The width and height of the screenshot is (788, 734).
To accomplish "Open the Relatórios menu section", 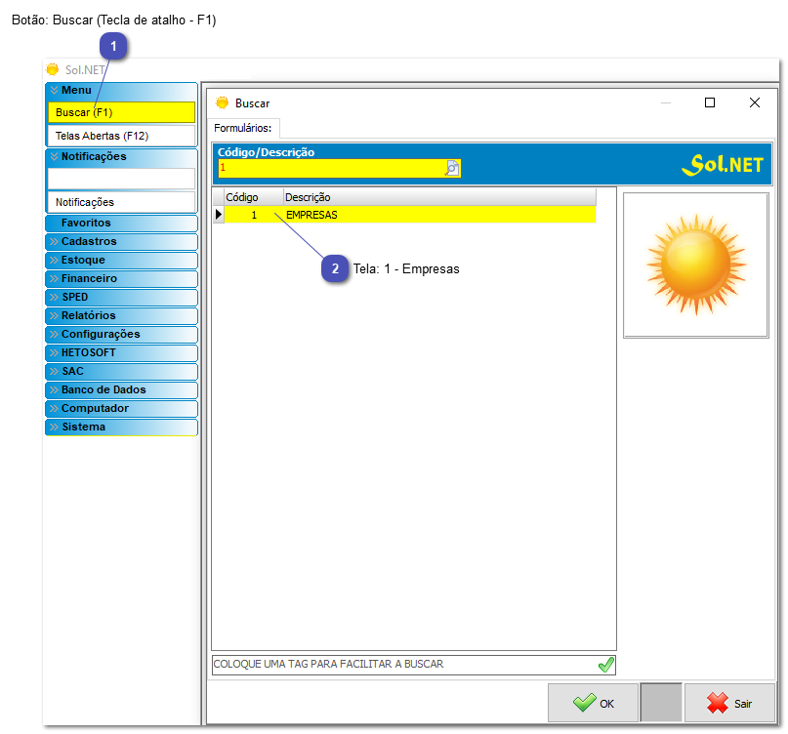I will pyautogui.click(x=121, y=315).
